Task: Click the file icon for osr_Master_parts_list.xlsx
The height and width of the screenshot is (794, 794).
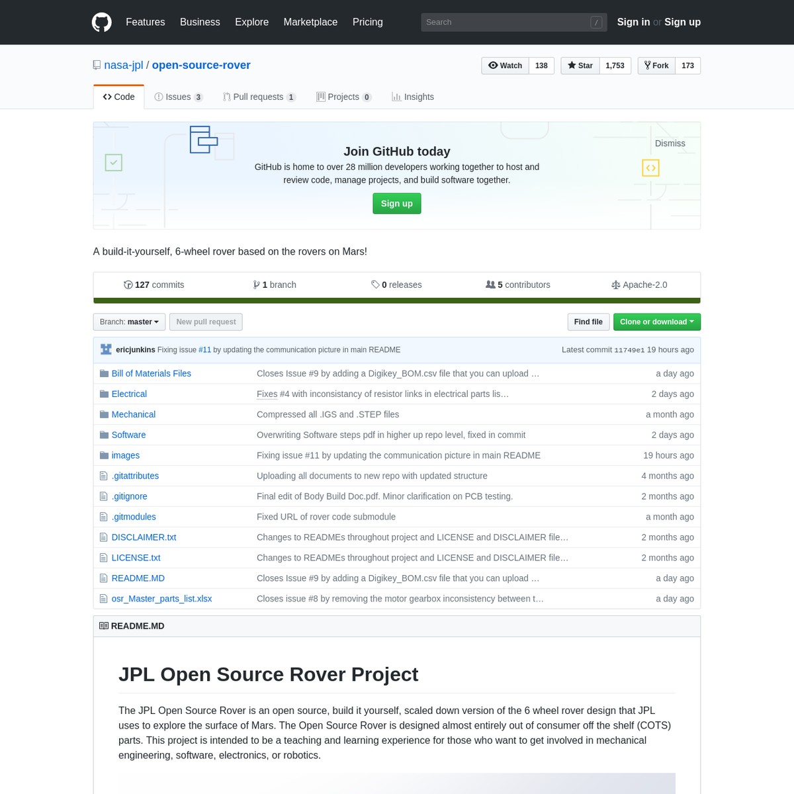Action: 103,599
